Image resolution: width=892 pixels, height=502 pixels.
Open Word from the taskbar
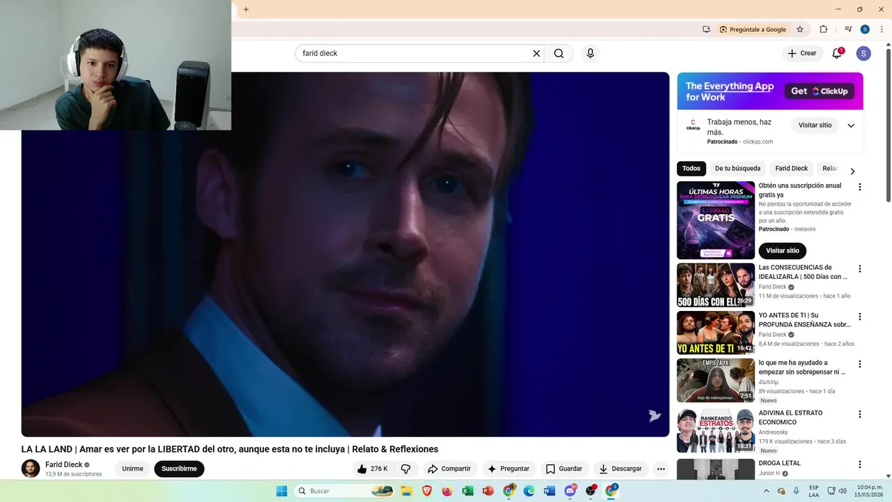pos(549,491)
